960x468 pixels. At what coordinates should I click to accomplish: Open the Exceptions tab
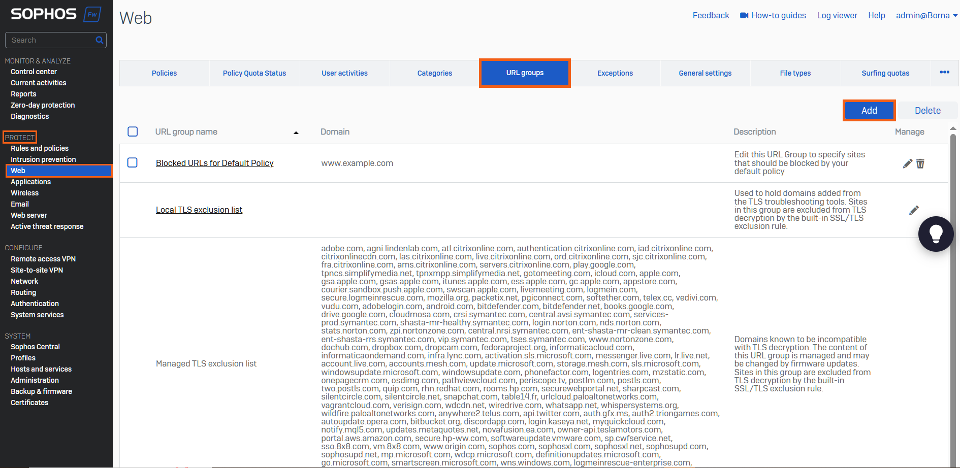pyautogui.click(x=615, y=73)
